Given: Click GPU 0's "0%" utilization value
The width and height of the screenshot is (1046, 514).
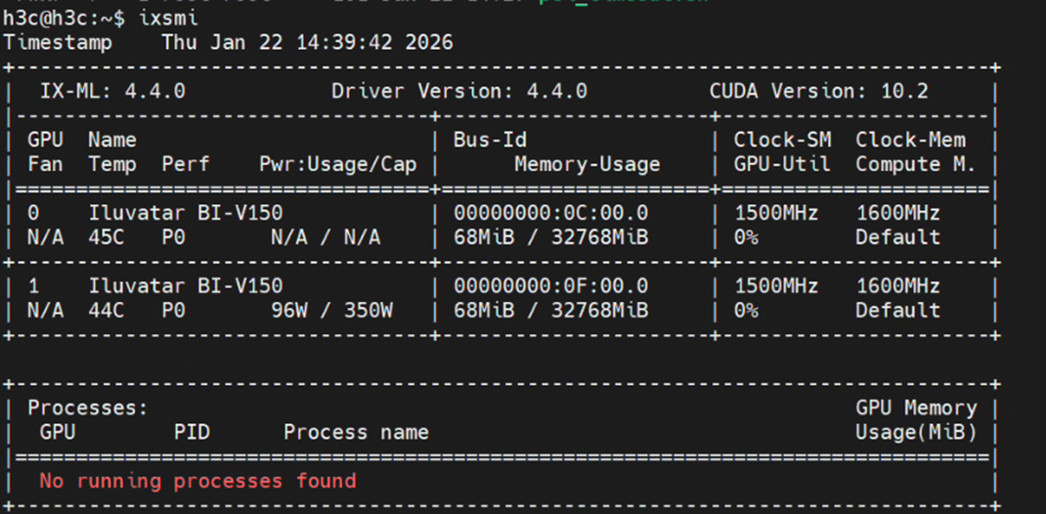Looking at the screenshot, I should [746, 238].
